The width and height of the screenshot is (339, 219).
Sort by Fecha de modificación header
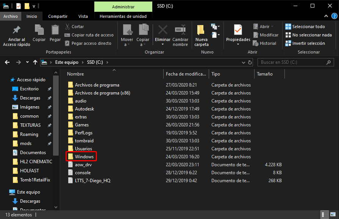click(x=186, y=74)
